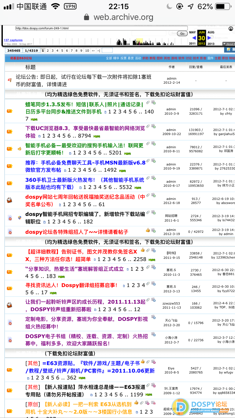Select the 投票 filter tab
This screenshot has height=418, width=235.
pyautogui.click(x=124, y=58)
